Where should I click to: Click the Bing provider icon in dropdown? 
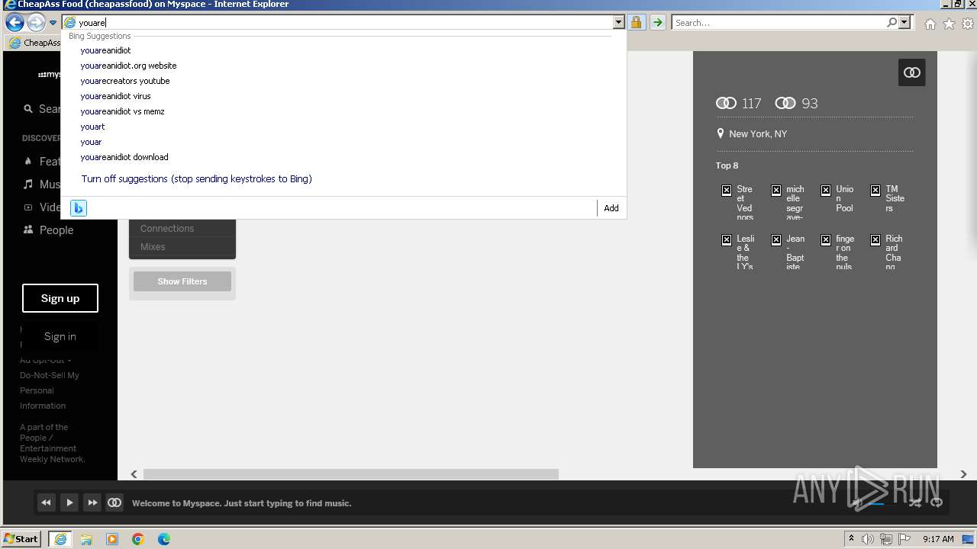click(x=79, y=208)
